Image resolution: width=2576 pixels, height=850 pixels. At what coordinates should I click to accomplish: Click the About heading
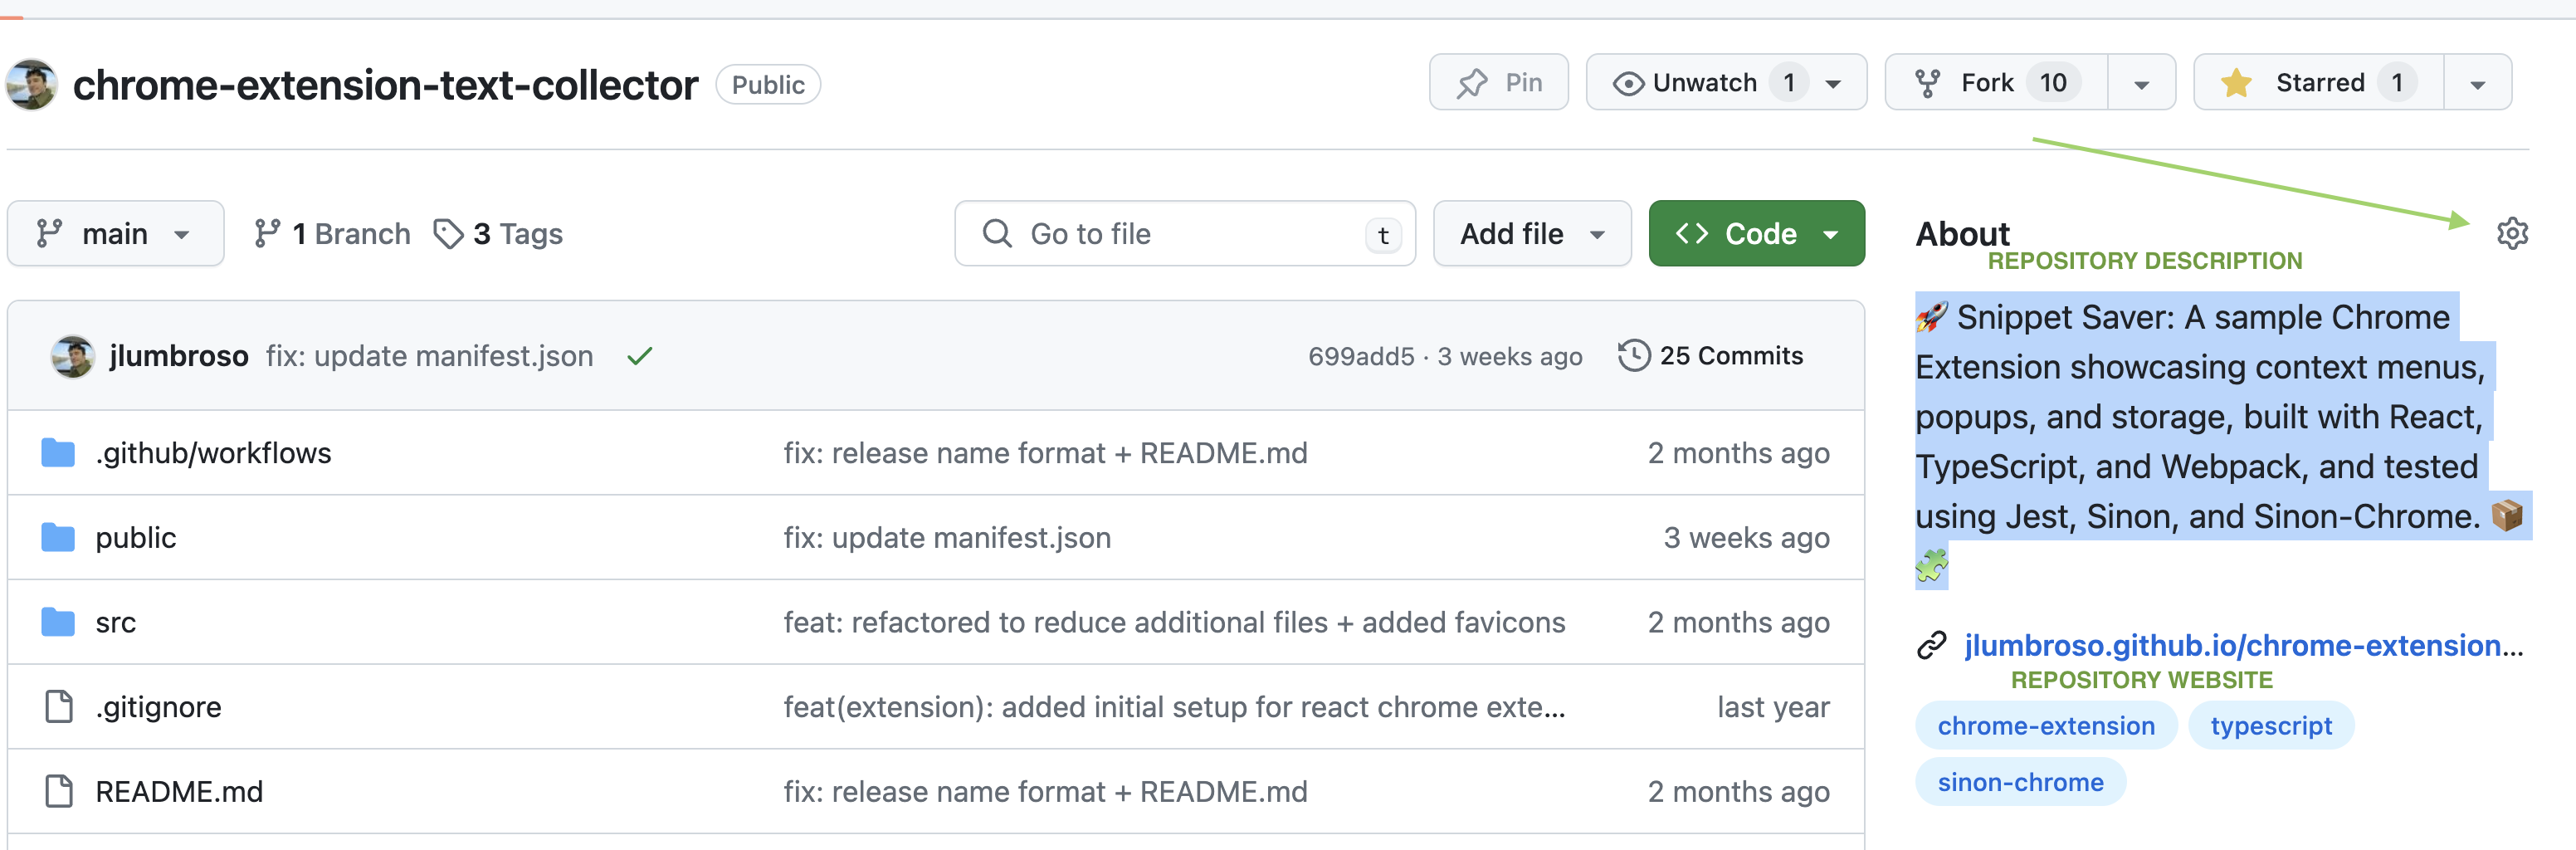coord(1962,234)
